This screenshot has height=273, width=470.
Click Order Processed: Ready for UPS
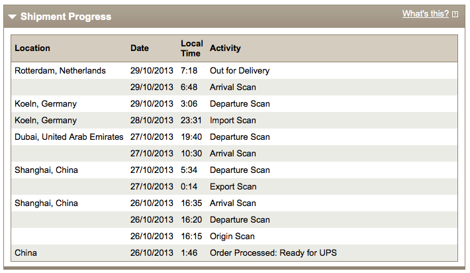[273, 253]
